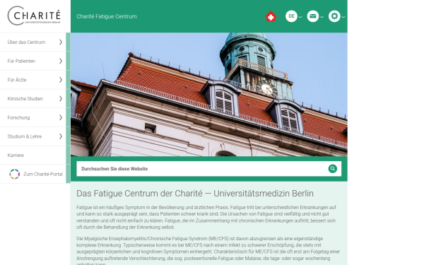Click heading Das Fatigue Centrum der Charité
Screen dimensions: 424x265
tap(195, 194)
